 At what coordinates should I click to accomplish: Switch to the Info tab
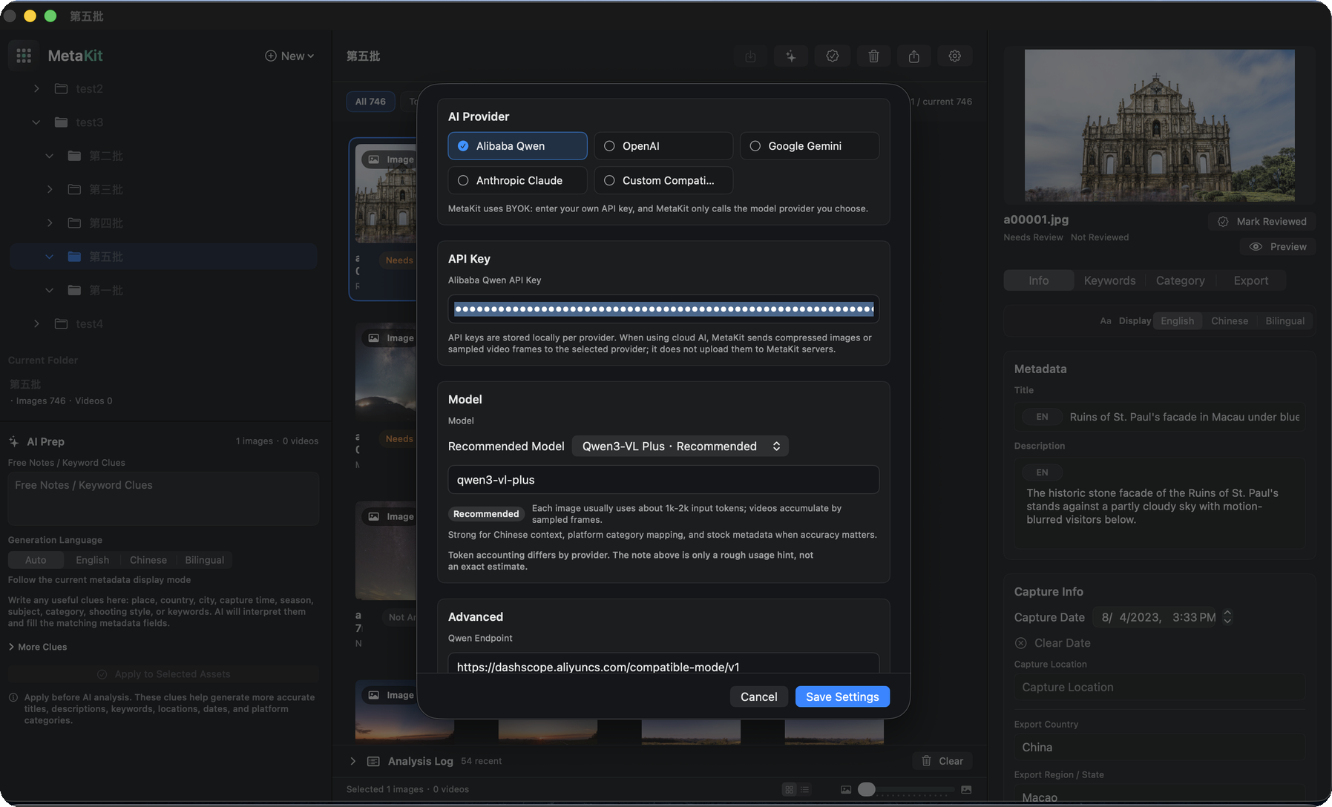(x=1039, y=280)
